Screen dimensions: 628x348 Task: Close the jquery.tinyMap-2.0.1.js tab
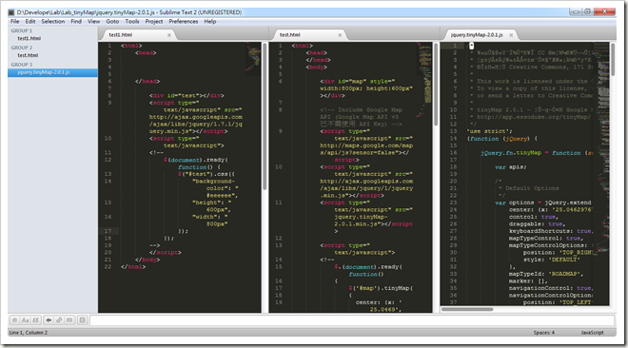tap(511, 35)
